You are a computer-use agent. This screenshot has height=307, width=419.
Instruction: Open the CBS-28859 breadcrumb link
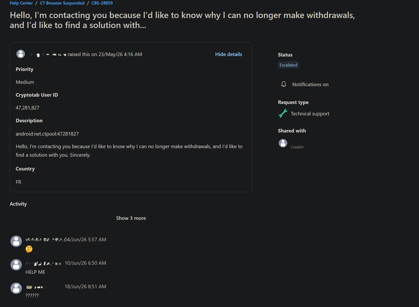point(102,3)
